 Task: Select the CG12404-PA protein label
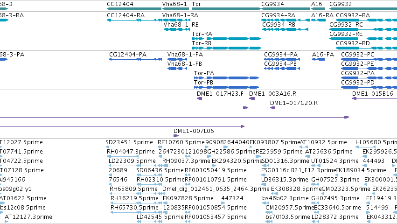tap(128, 55)
